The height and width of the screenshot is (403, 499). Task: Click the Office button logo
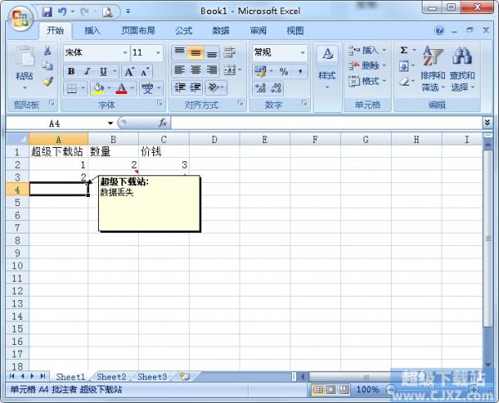pyautogui.click(x=19, y=16)
